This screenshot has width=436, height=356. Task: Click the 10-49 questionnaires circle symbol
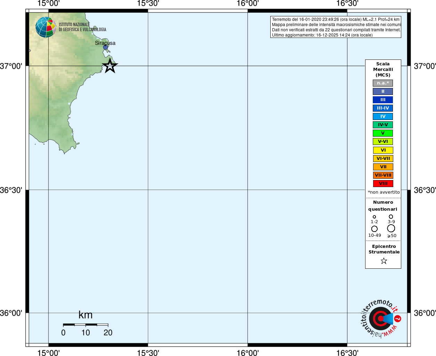tap(375, 229)
